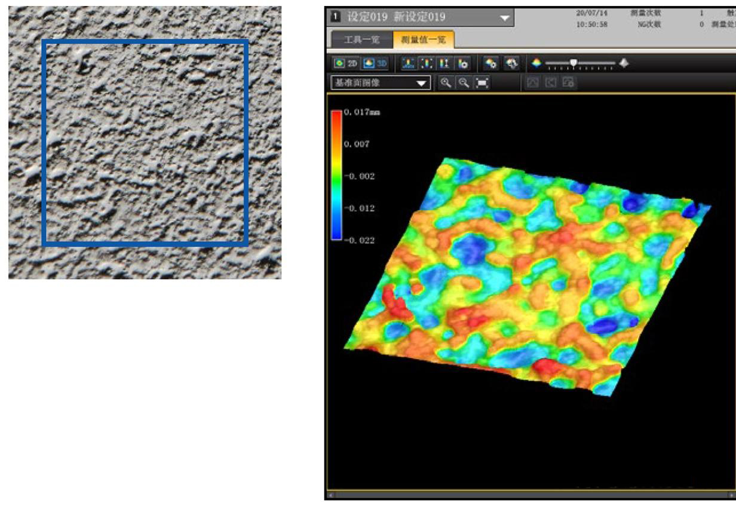
Task: Click the fit-to-screen view icon
Action: point(482,83)
